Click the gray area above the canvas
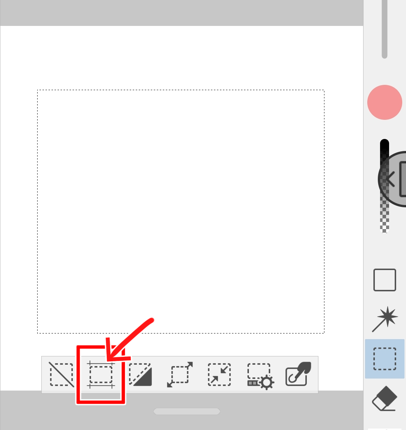Viewport: 406px width, 430px height. 181,13
